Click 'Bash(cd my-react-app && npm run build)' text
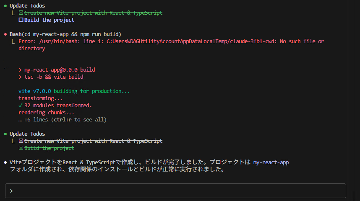 click(x=65, y=34)
